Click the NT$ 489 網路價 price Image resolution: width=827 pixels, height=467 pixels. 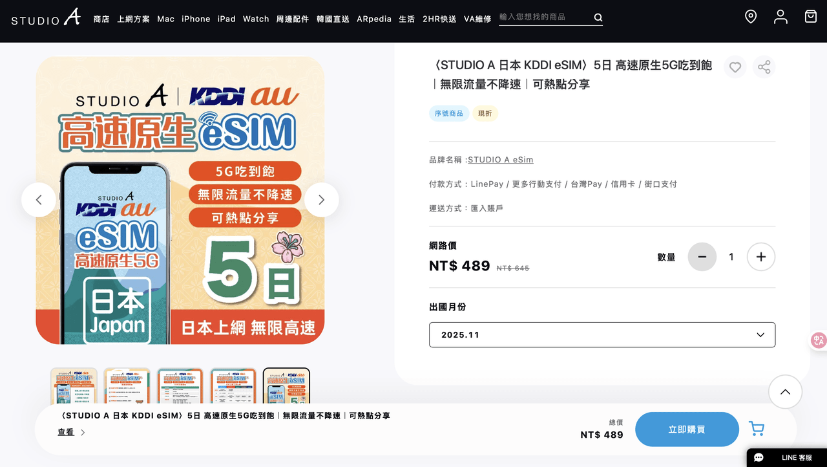point(459,266)
